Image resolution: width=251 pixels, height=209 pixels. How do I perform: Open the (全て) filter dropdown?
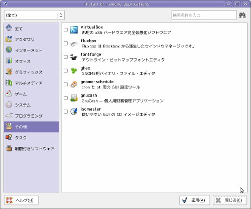click(34, 15)
